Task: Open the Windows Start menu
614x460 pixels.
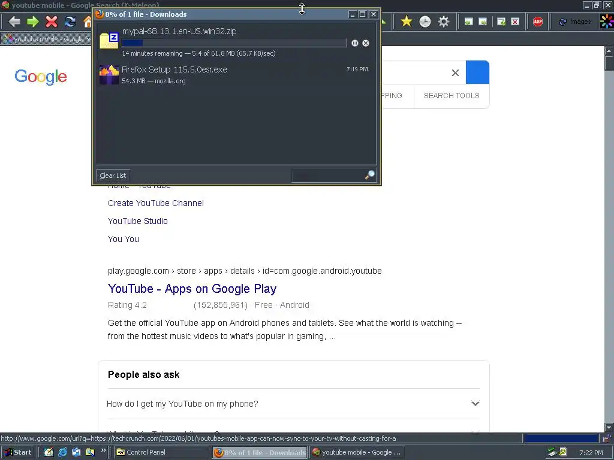Action: point(18,453)
